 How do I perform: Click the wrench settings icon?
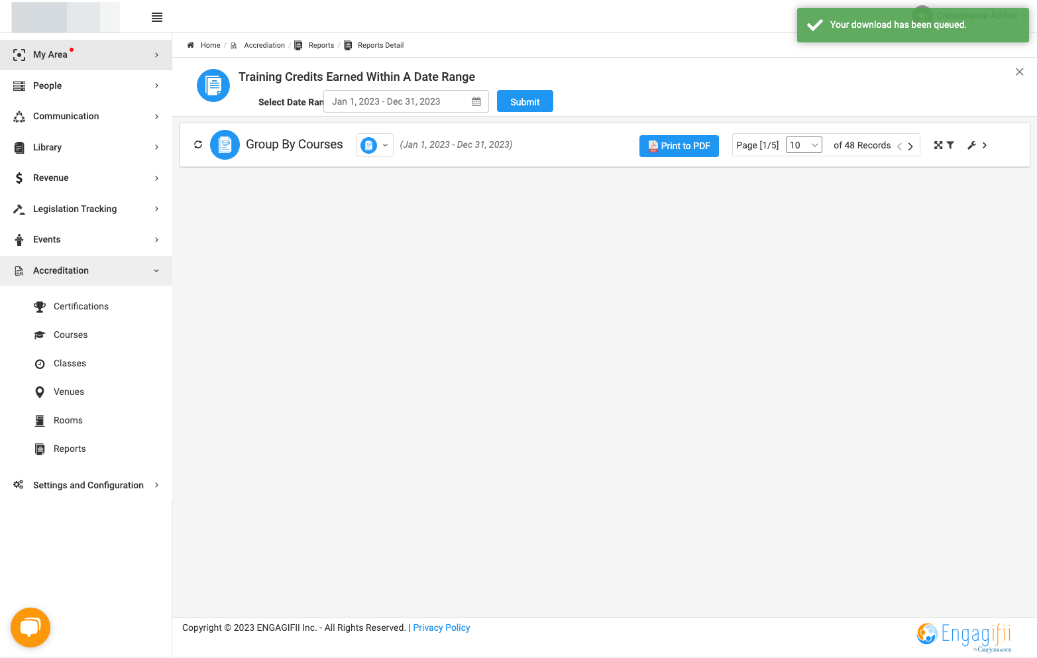pyautogui.click(x=971, y=145)
